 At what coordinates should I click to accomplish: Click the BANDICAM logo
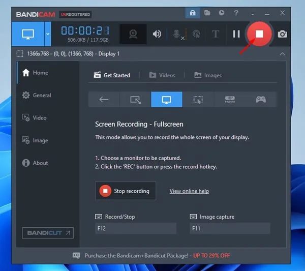pos(36,14)
